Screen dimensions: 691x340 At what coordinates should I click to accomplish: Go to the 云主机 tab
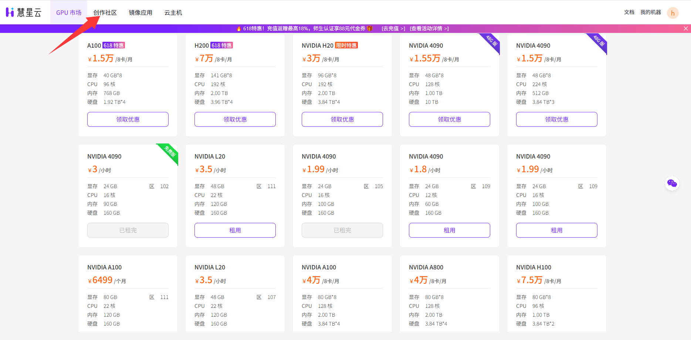coord(173,13)
